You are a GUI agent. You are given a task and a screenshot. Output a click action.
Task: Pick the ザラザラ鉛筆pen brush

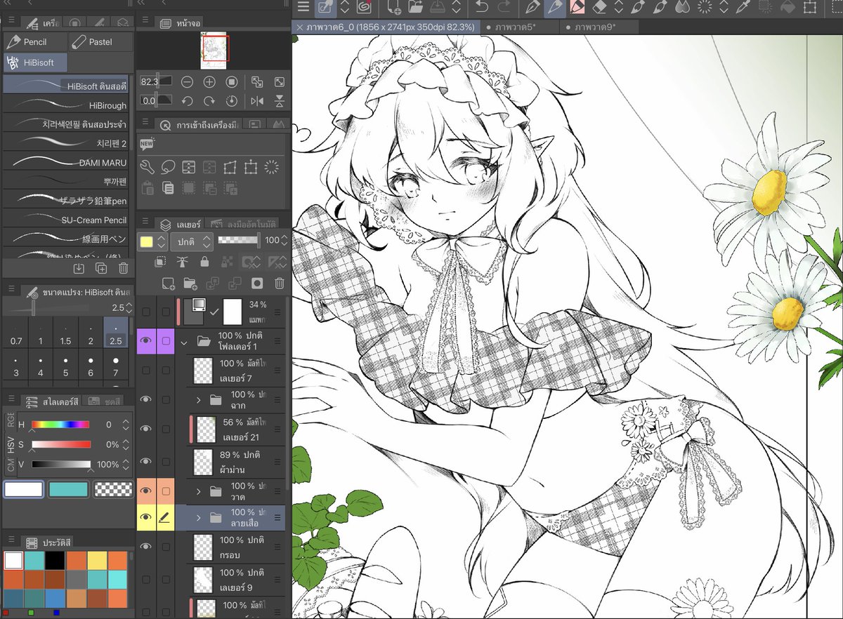(66, 201)
